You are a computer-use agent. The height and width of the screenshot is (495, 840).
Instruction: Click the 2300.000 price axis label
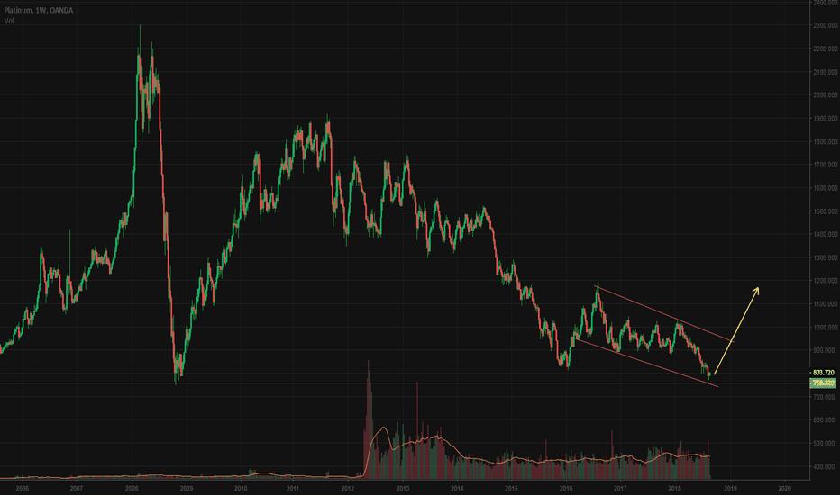pyautogui.click(x=826, y=26)
